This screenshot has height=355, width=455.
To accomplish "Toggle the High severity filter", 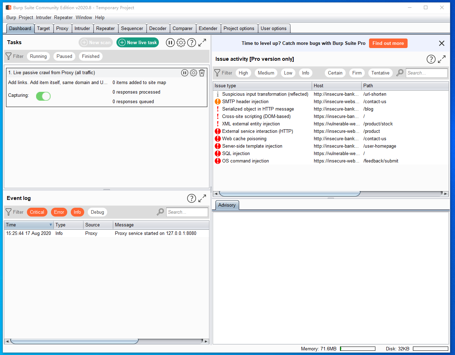I will click(x=243, y=73).
